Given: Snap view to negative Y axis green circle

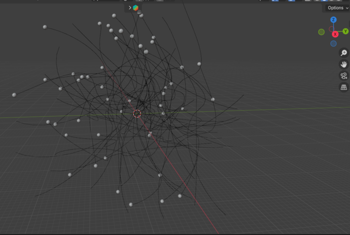Looking at the screenshot, I should pos(321,32).
